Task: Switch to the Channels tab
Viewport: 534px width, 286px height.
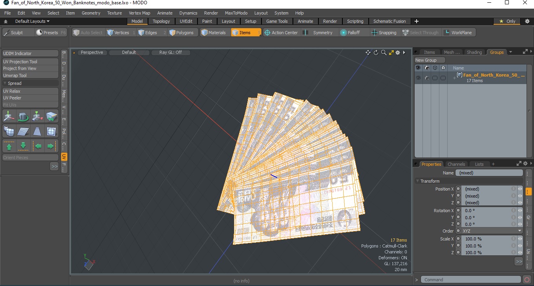Action: click(x=456, y=164)
